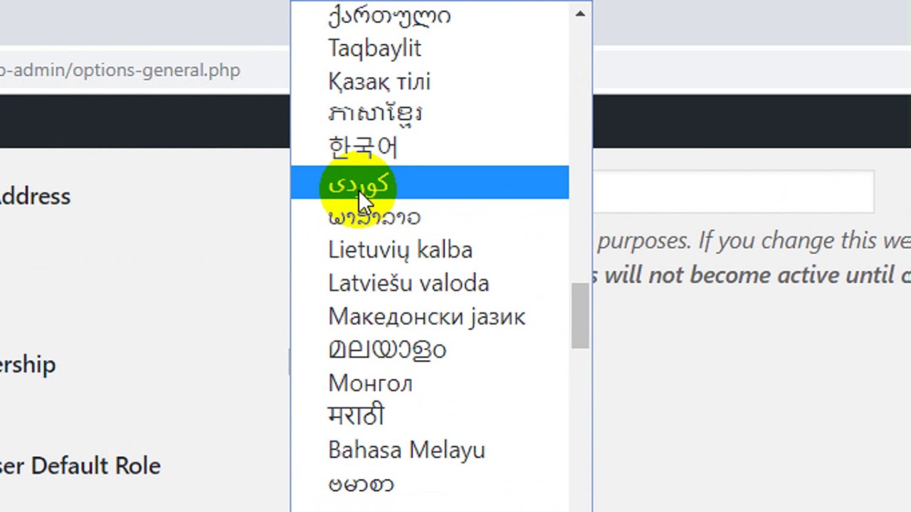Click the dropdown scroll up arrow
The width and height of the screenshot is (911, 512).
pos(580,14)
